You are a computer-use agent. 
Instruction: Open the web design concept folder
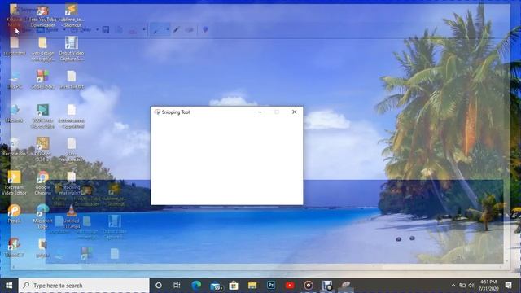click(42, 49)
